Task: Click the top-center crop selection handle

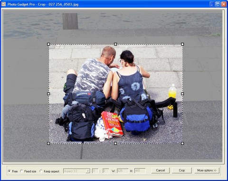Action: tap(115, 44)
